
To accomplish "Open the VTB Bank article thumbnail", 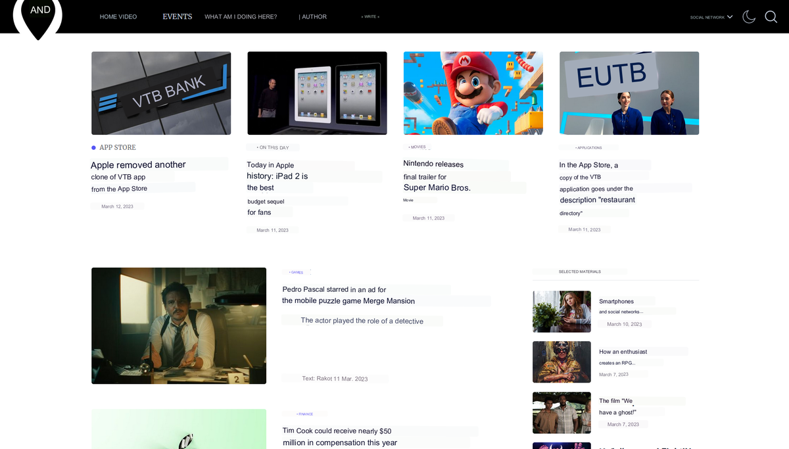I will [x=161, y=93].
